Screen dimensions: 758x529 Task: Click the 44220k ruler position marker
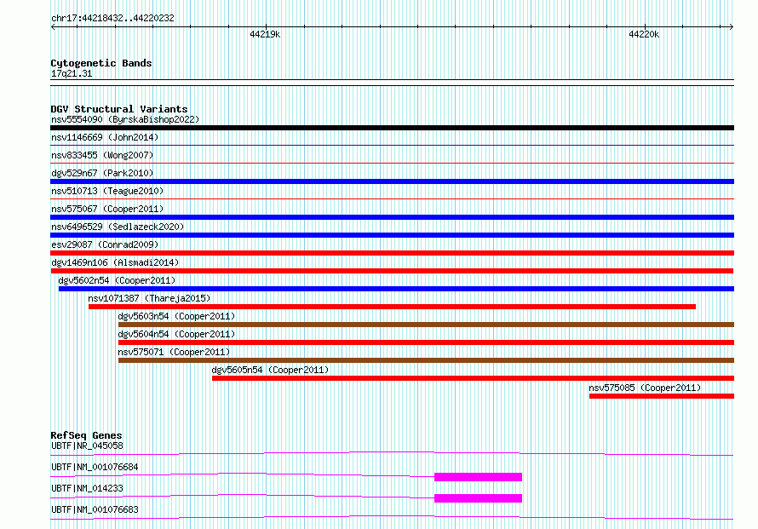[x=644, y=34]
